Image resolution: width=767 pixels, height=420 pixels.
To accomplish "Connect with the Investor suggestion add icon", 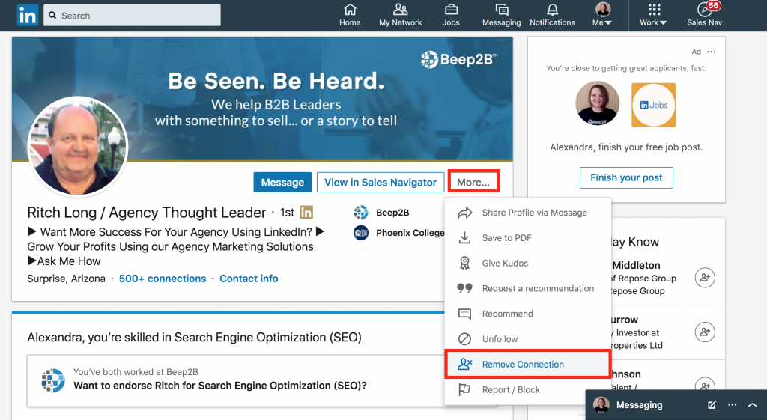I will 705,332.
